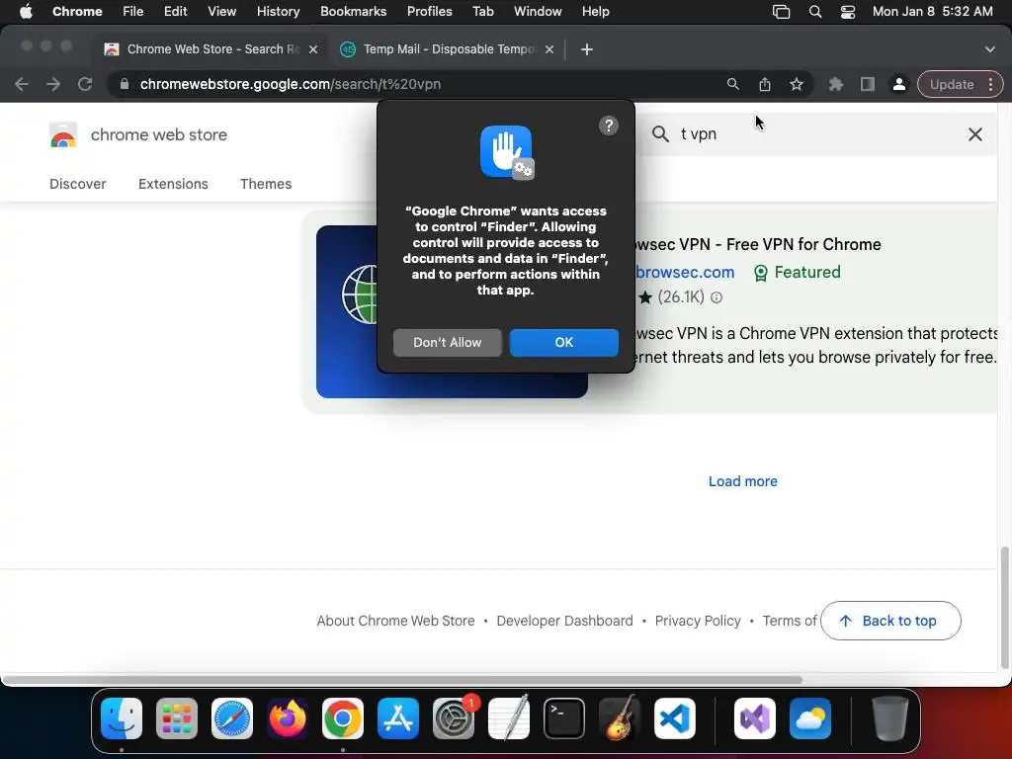Expand the tab search dropdown arrow
Screen dimensions: 1012x759
989,49
